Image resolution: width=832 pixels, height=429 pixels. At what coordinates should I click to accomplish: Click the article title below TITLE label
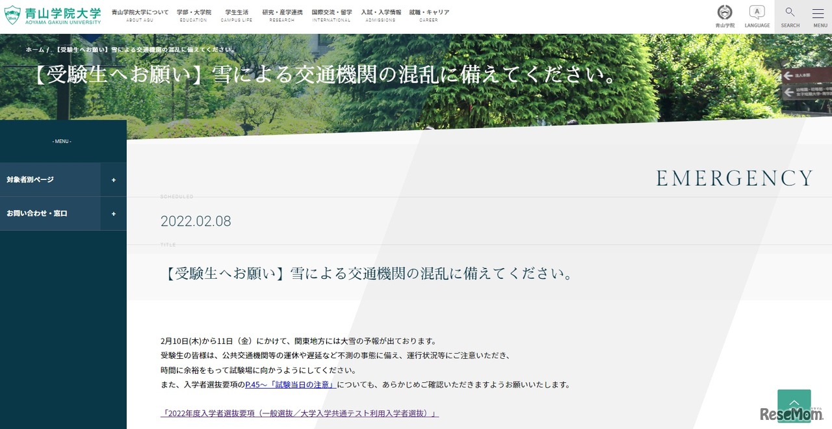pyautogui.click(x=369, y=273)
